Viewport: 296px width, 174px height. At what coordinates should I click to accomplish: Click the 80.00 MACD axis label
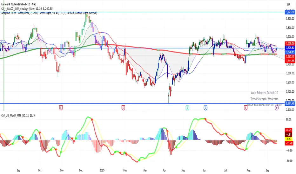pos(289,119)
